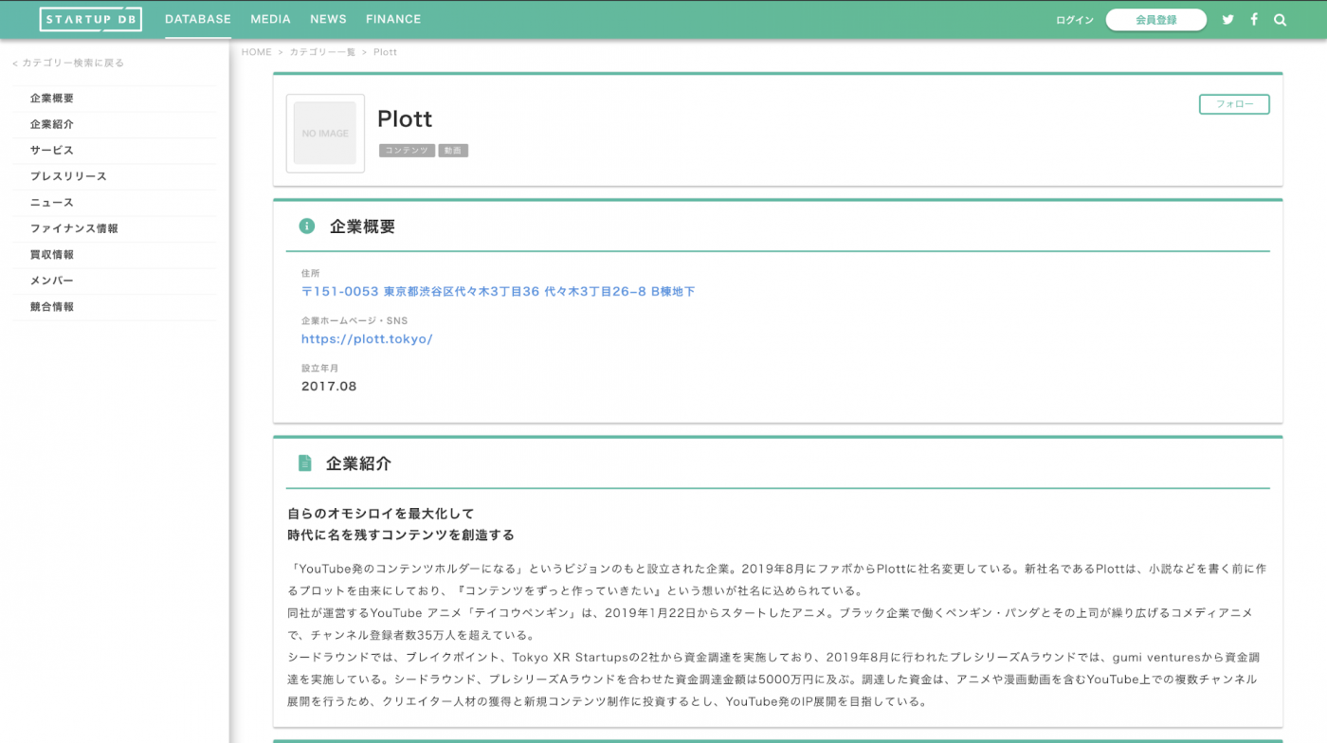Open the Twitter icon in the header
Image resolution: width=1327 pixels, height=743 pixels.
point(1227,19)
